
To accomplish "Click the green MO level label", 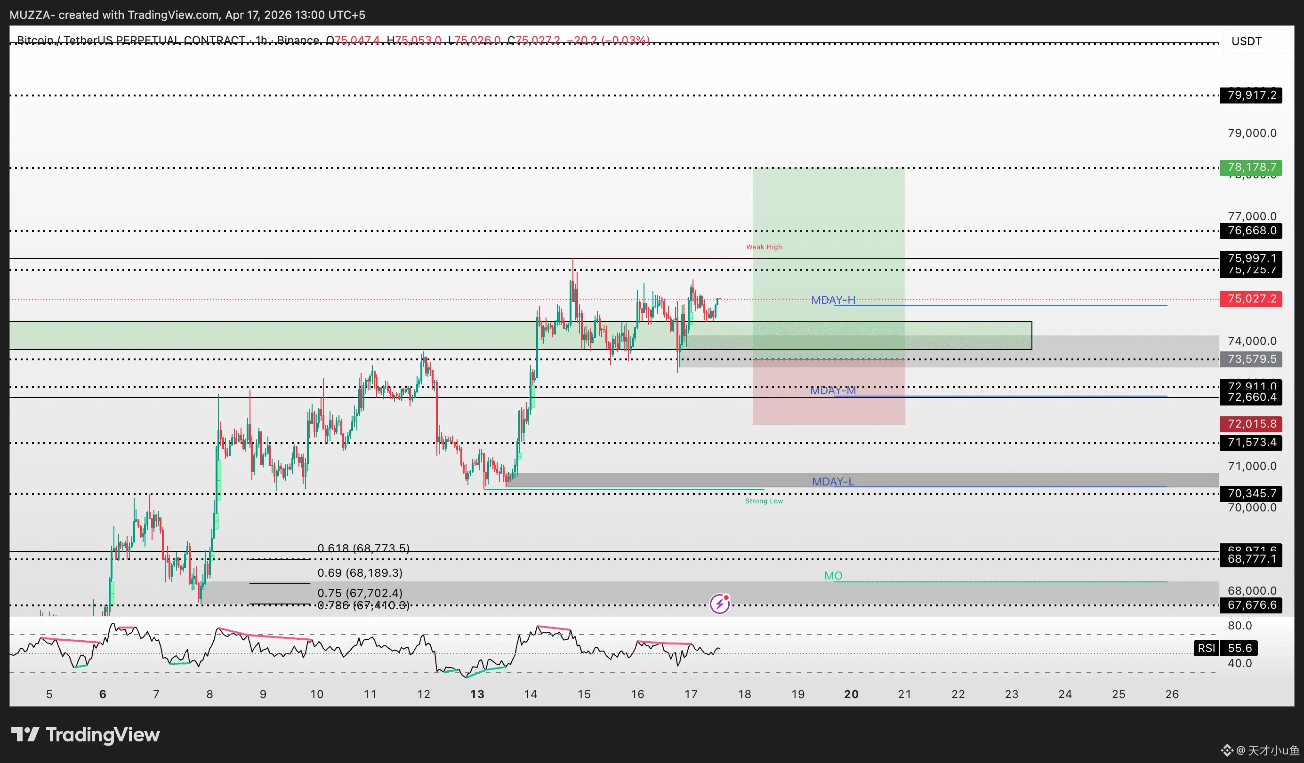I will tap(833, 575).
